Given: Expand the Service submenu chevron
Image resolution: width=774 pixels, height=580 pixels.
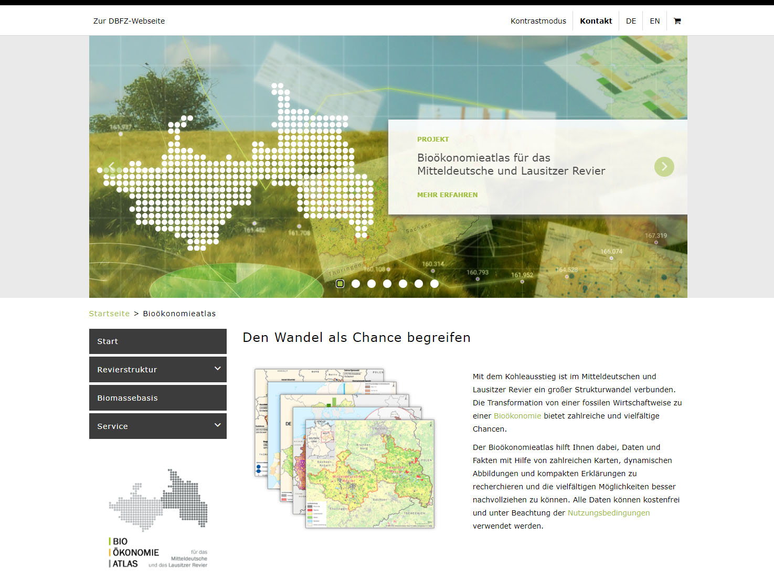Looking at the screenshot, I should [217, 426].
